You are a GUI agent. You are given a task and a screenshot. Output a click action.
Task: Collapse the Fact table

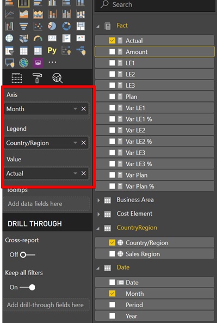pyautogui.click(x=98, y=26)
